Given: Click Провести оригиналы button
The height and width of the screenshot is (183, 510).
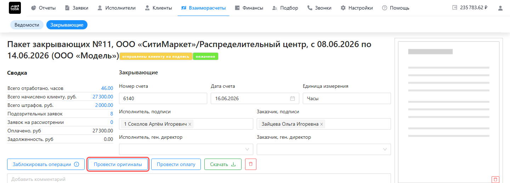Looking at the screenshot, I should [x=118, y=164].
